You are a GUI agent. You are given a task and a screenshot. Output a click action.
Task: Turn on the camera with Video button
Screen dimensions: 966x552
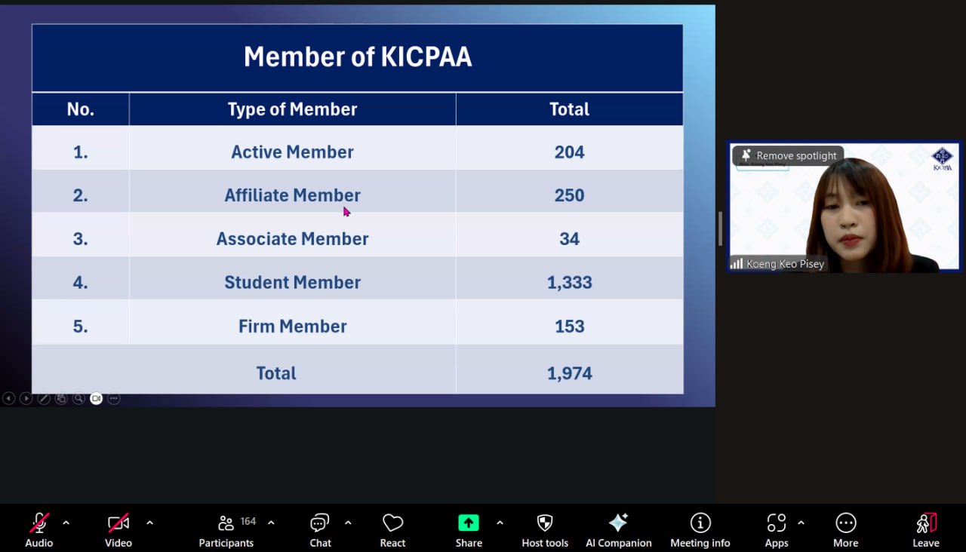[x=118, y=529]
